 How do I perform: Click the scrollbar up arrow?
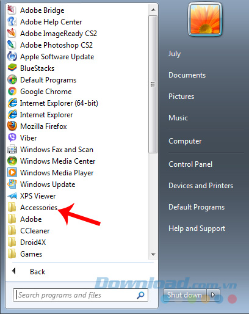point(153,10)
